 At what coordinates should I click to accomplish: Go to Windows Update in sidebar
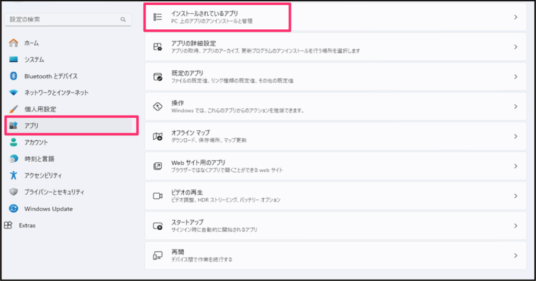click(x=48, y=209)
